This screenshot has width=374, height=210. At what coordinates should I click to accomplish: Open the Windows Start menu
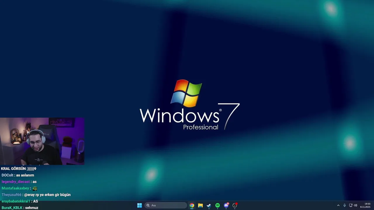(x=139, y=205)
